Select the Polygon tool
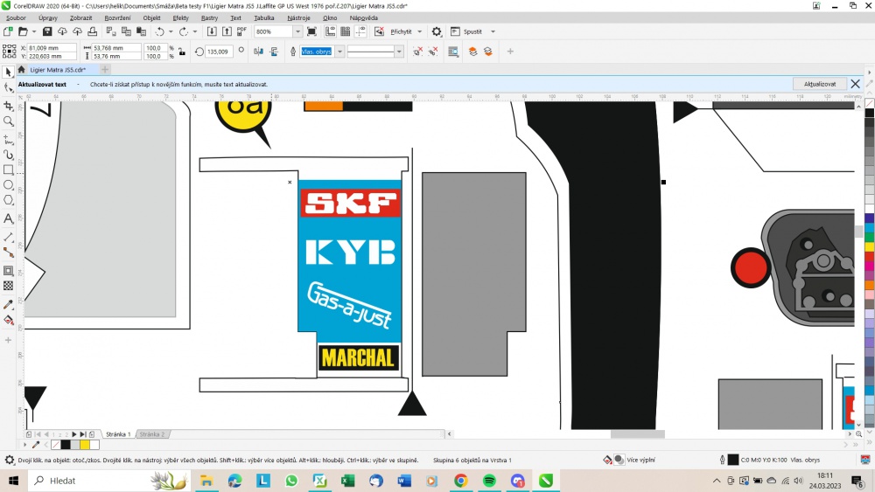 coord(9,200)
